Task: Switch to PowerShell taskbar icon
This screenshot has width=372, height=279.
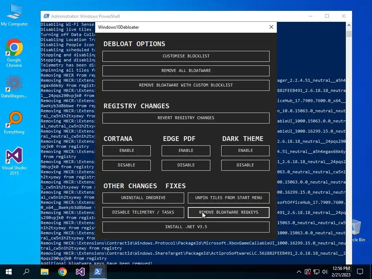Action: click(98, 272)
